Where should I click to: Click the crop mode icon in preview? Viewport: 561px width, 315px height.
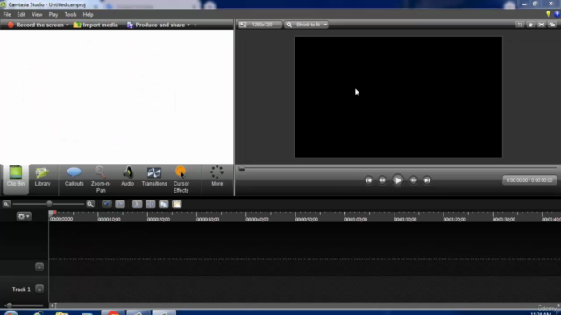click(520, 24)
